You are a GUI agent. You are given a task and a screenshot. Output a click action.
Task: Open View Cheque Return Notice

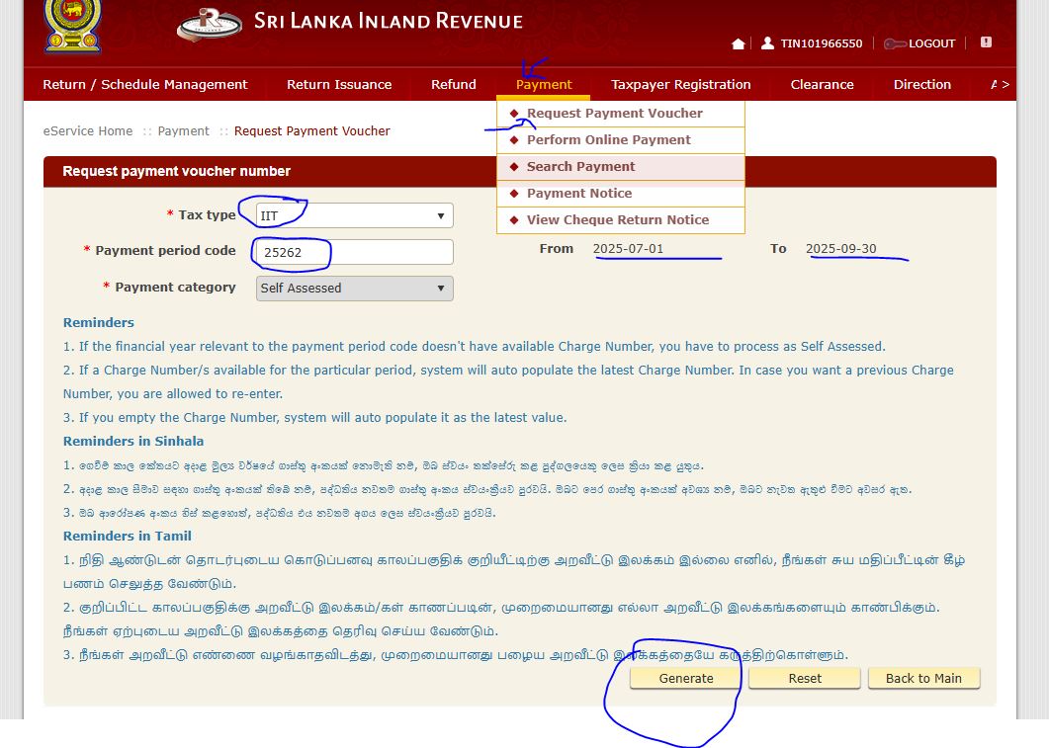coord(617,220)
